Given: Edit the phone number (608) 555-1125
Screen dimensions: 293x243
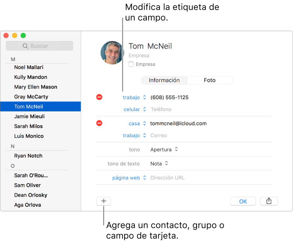Looking at the screenshot, I should point(170,97).
